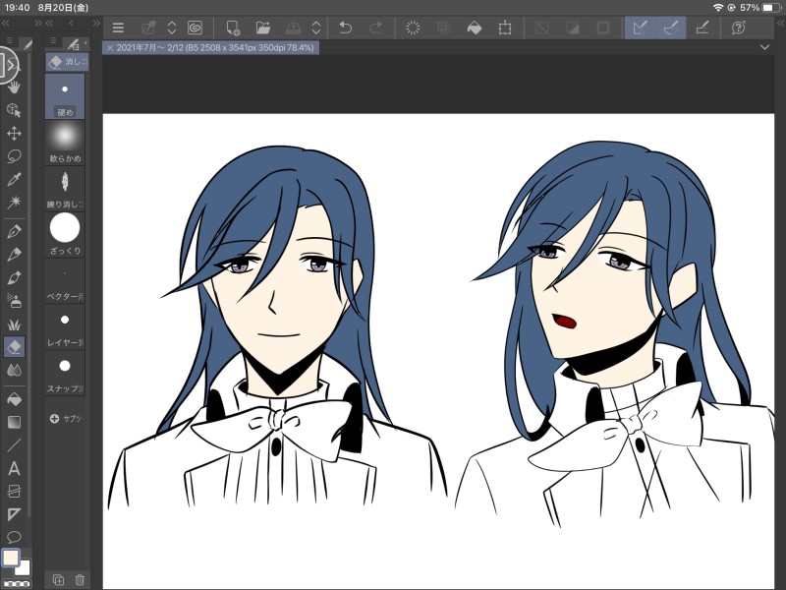Select the Blend tool
The width and height of the screenshot is (786, 590).
[x=14, y=371]
